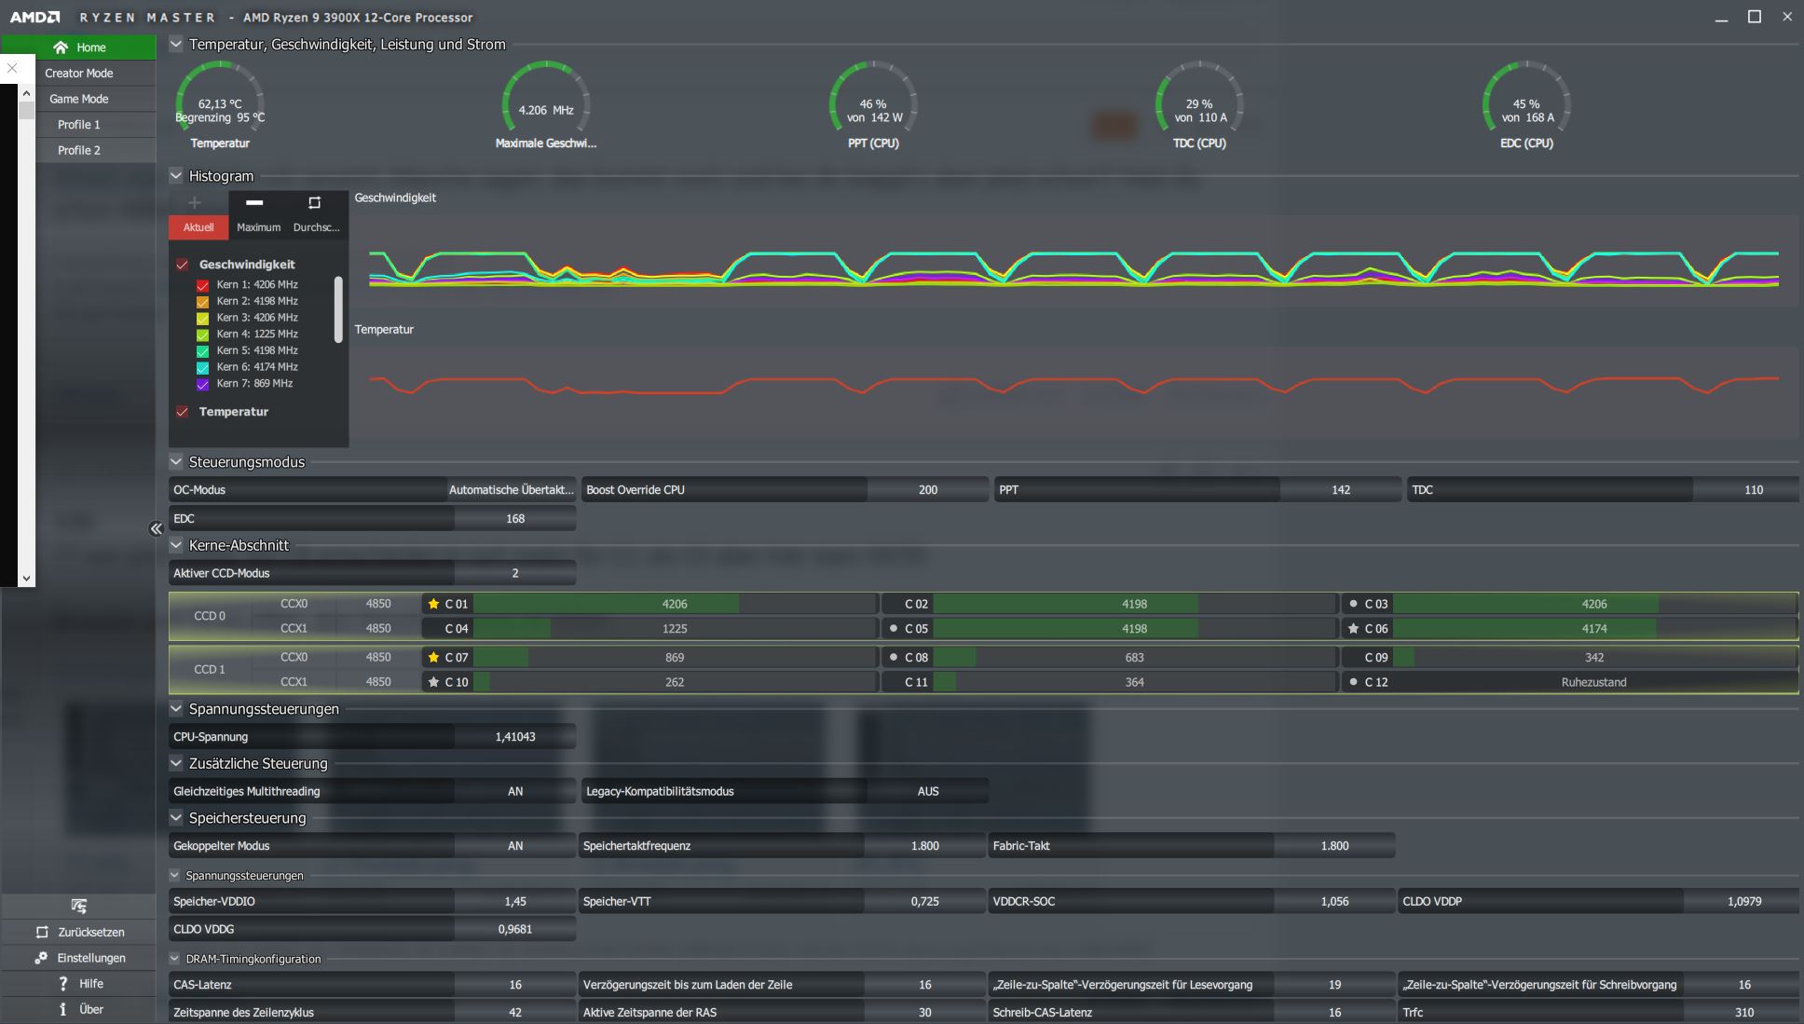The height and width of the screenshot is (1024, 1804).
Task: Toggle the Kern 4 checkbox
Action: [x=202, y=335]
